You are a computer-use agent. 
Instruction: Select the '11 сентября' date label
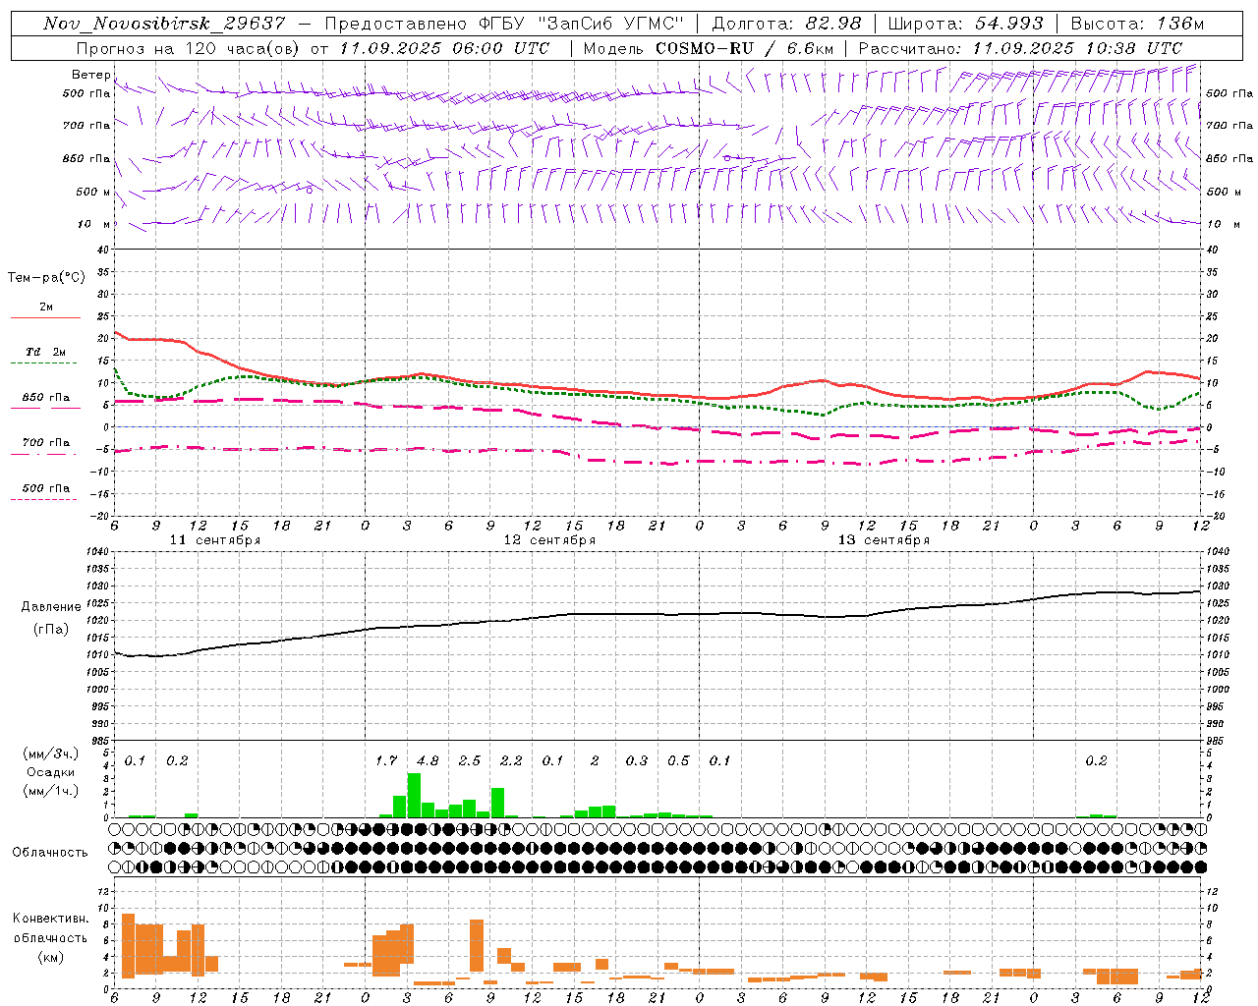[215, 540]
